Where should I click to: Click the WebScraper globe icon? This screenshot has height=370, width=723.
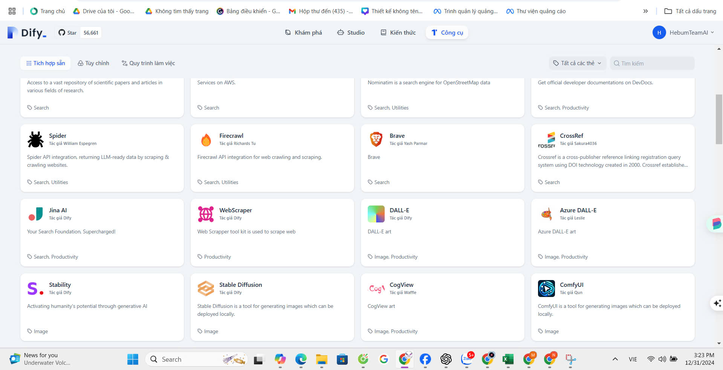pyautogui.click(x=206, y=214)
